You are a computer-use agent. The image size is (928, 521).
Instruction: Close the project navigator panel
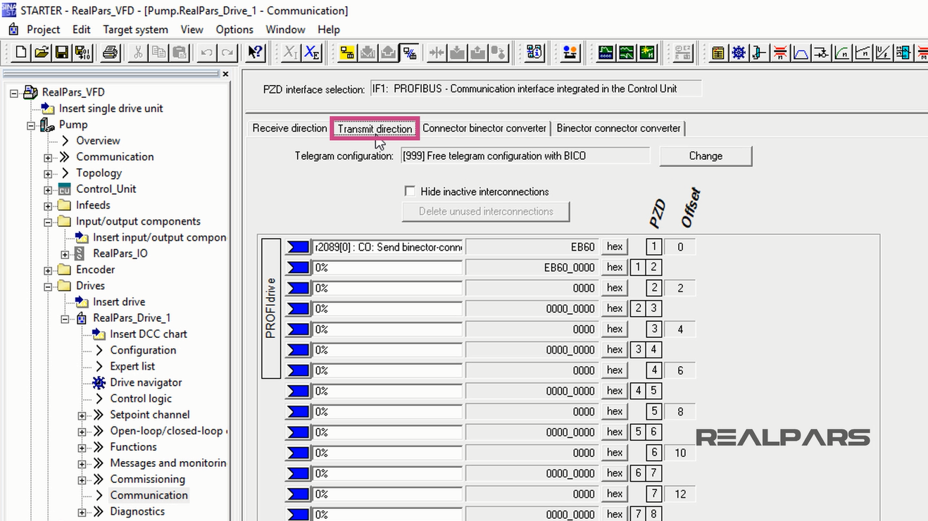tap(225, 74)
